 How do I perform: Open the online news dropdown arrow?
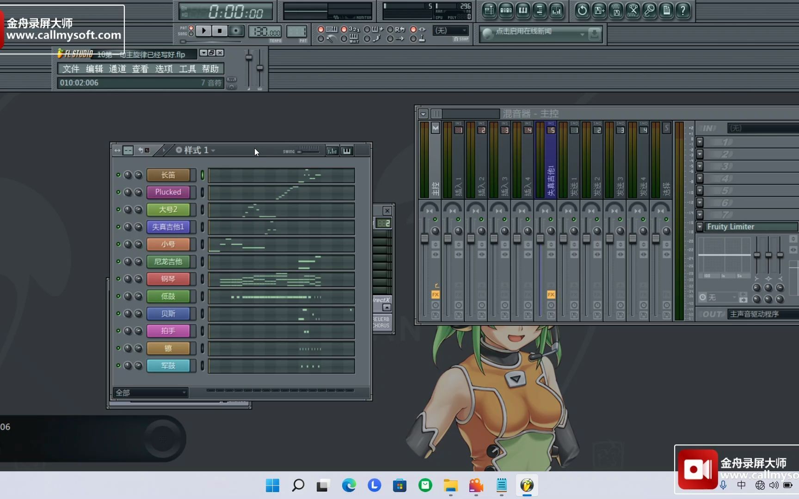click(583, 34)
